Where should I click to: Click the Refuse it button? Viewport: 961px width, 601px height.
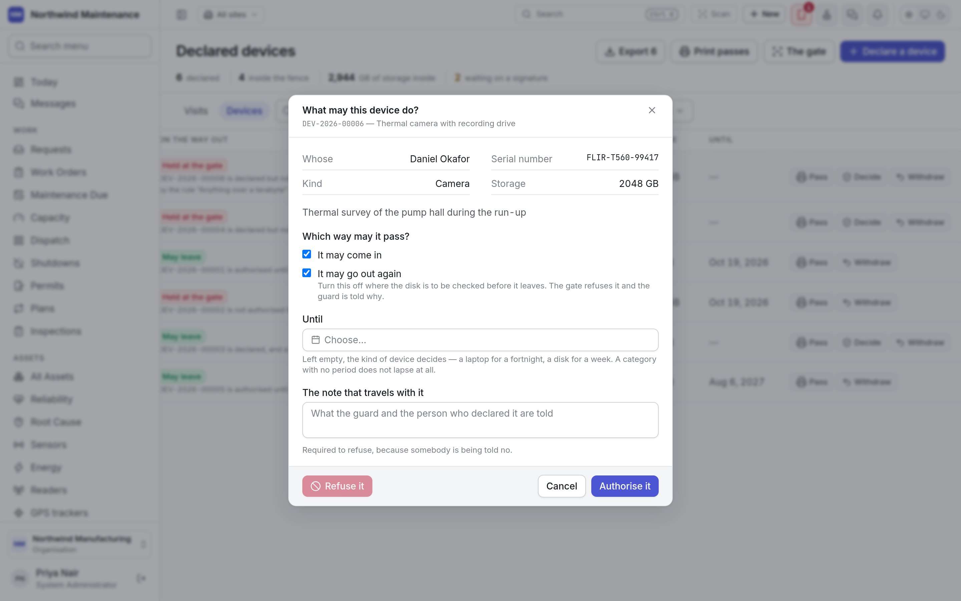(337, 486)
